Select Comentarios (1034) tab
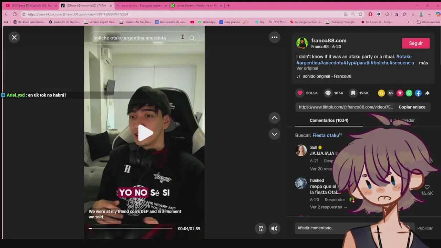Image resolution: width=441 pixels, height=248 pixels. 329,120
